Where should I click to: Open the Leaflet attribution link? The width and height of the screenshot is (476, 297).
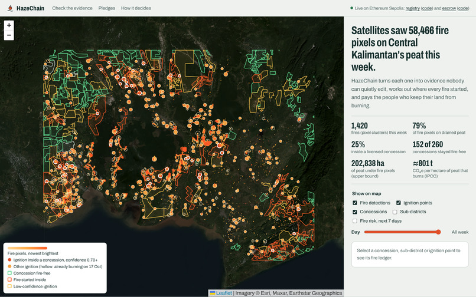tap(224, 293)
